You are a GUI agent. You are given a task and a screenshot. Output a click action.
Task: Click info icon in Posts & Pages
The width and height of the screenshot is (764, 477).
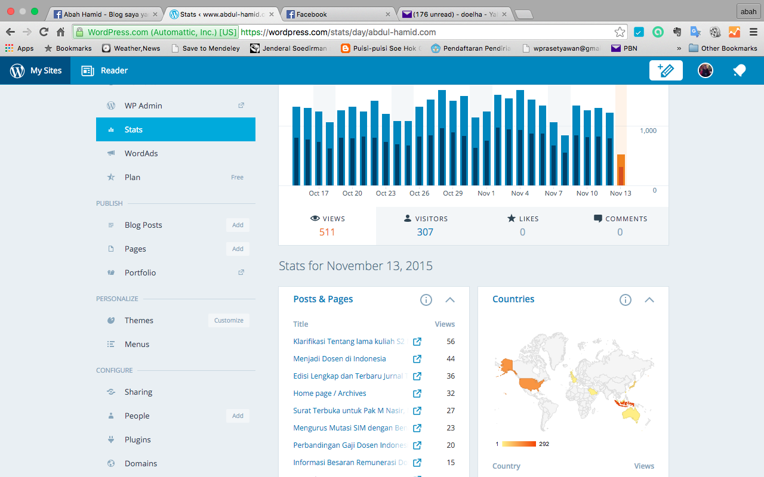[x=426, y=300]
